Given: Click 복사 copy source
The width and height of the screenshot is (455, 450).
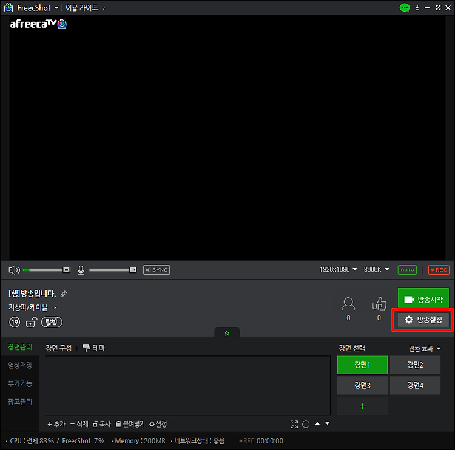Looking at the screenshot, I should tap(102, 424).
